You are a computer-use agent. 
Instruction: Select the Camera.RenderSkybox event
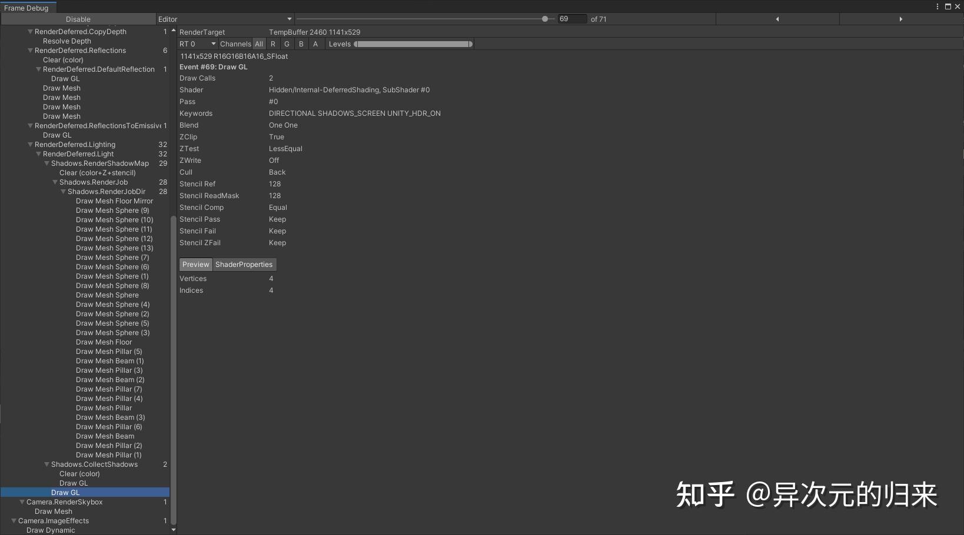pos(66,502)
